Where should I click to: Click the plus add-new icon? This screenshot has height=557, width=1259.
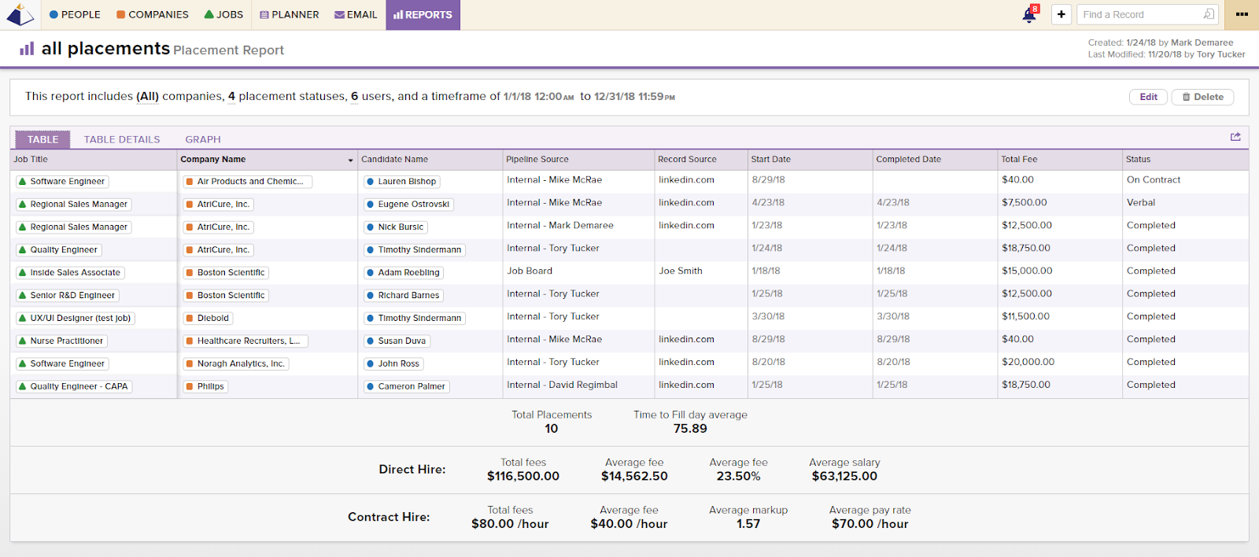(x=1061, y=14)
